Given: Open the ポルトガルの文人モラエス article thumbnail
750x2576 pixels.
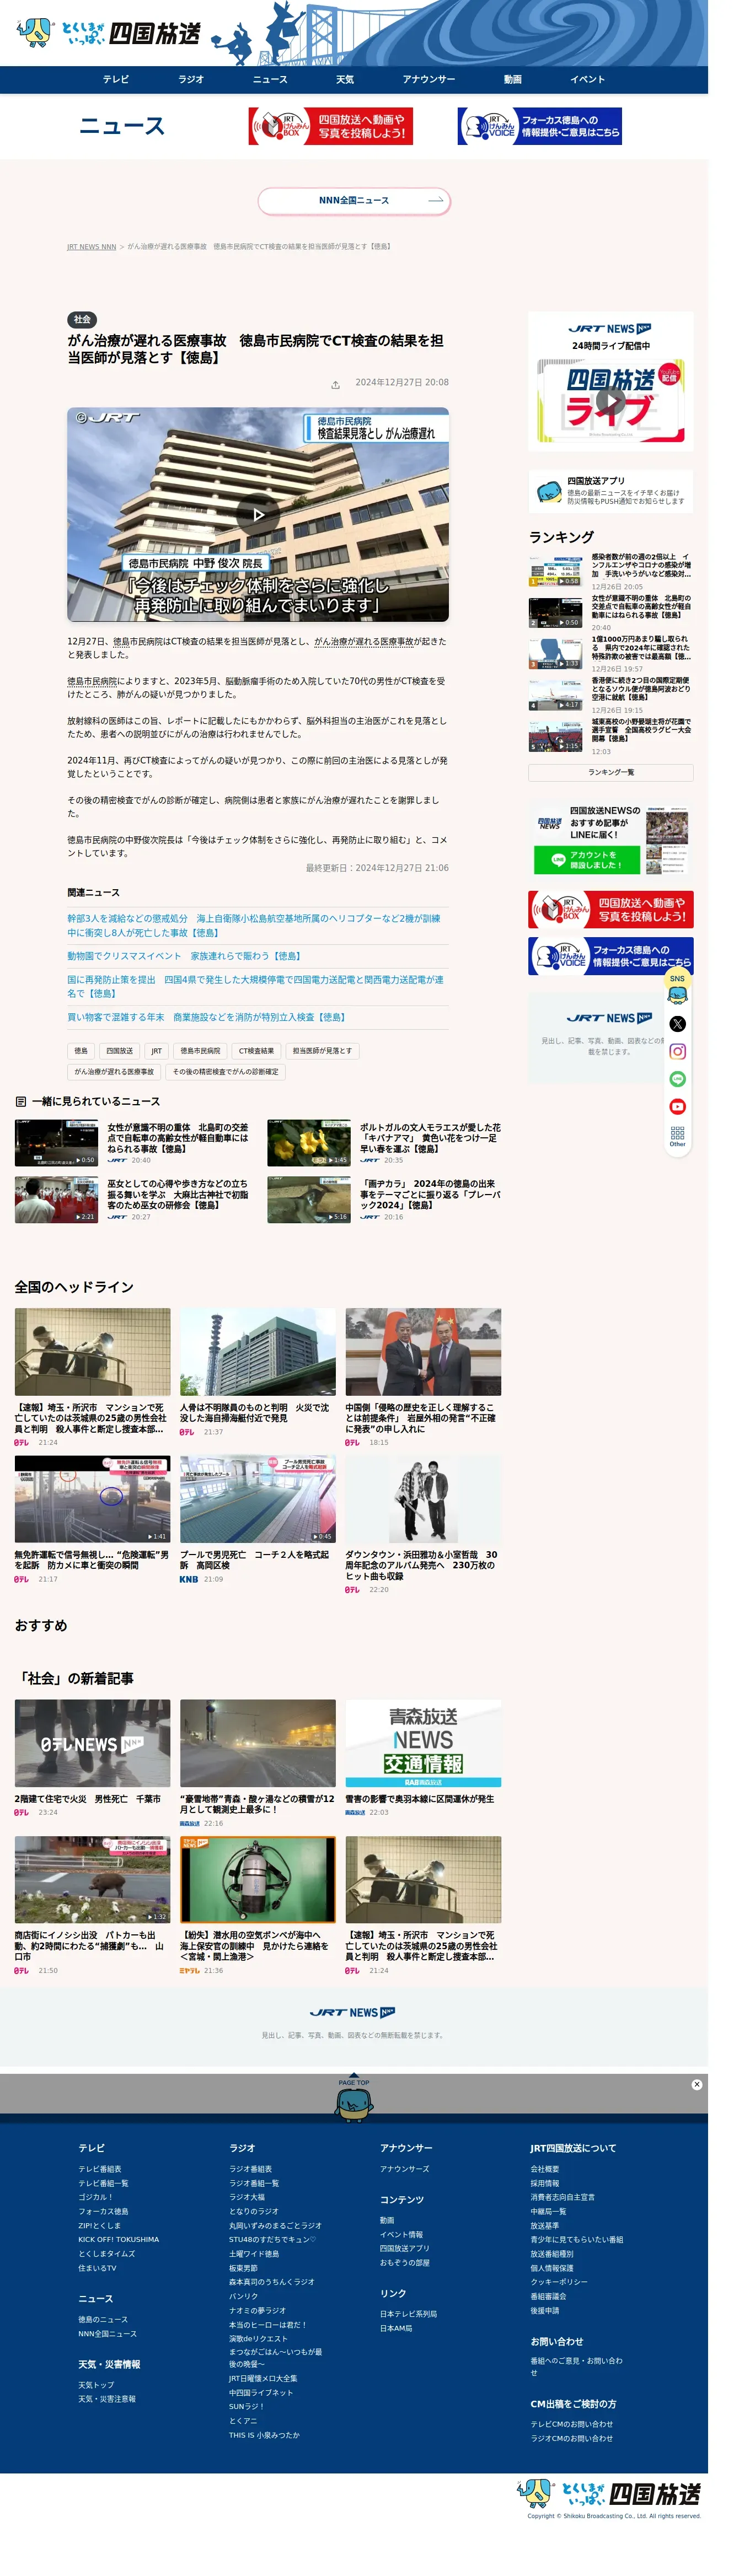Looking at the screenshot, I should pyautogui.click(x=309, y=1143).
